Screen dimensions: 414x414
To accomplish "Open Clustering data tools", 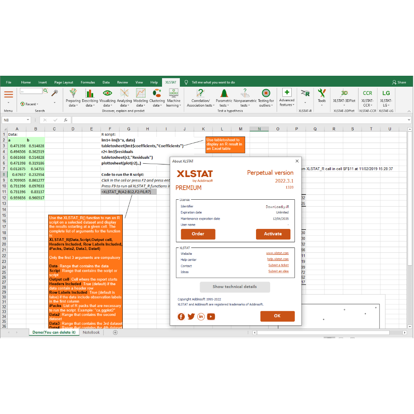I will tap(157, 98).
